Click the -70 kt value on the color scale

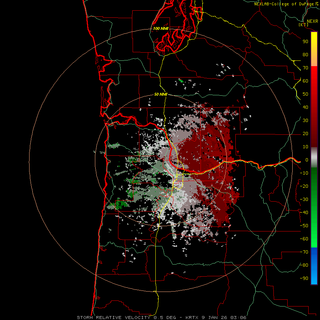click(x=304, y=252)
